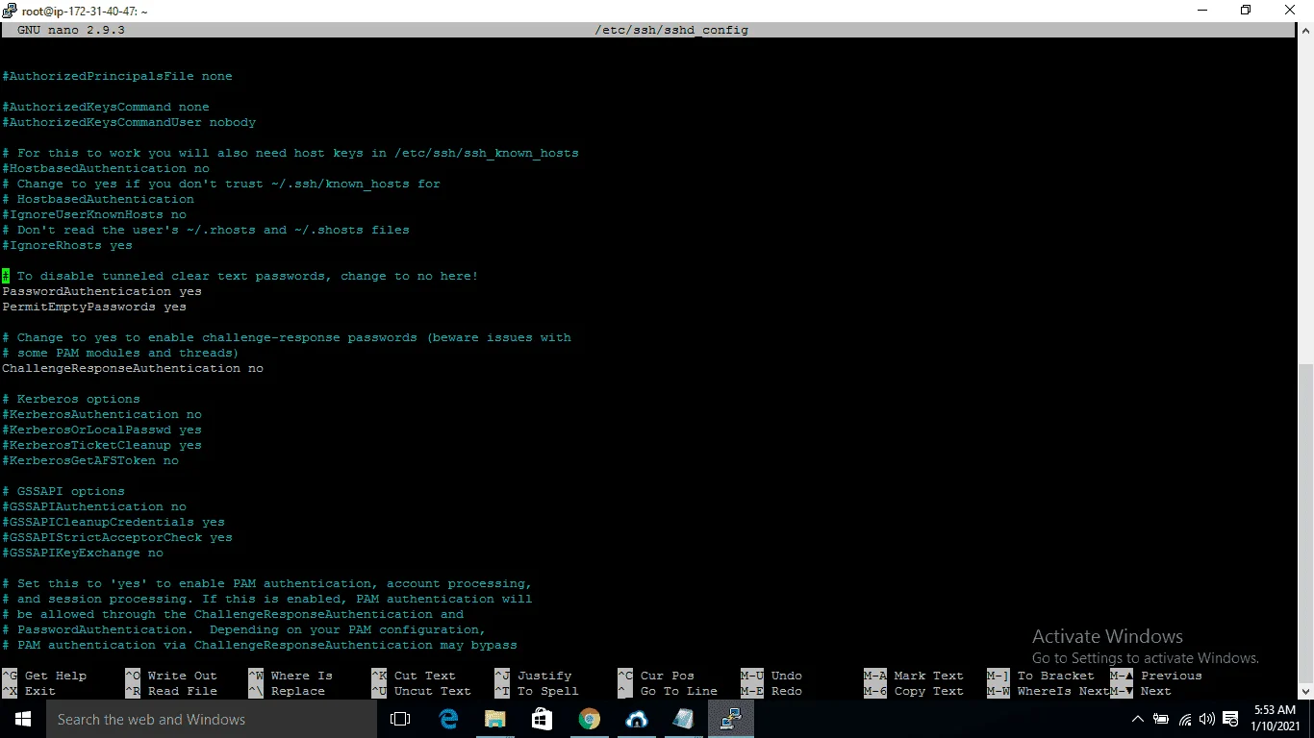The height and width of the screenshot is (738, 1314).
Task: Click the #GSSAPIKeyExchange no line
Action: 83,553
